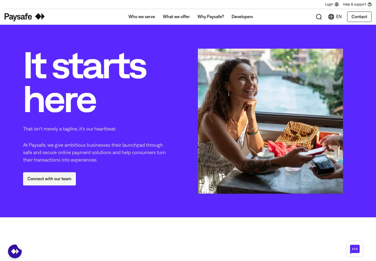Click the Help & support question mark icon
This screenshot has width=376, height=261.
pos(370,4)
